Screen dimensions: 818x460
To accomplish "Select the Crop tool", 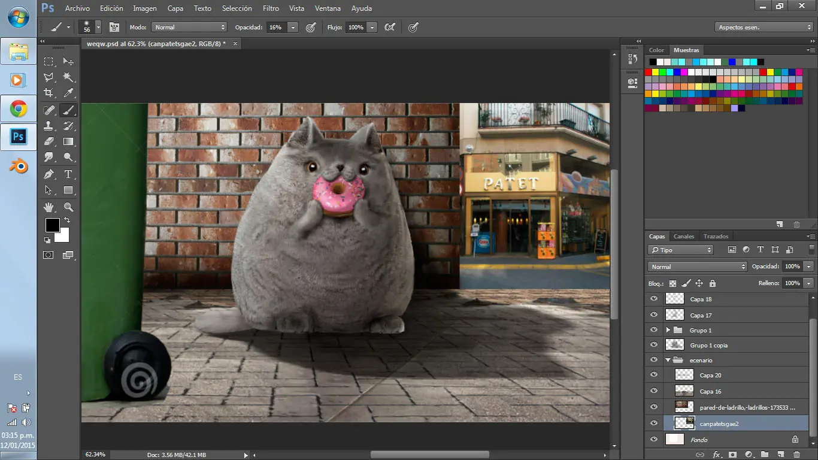I will pyautogui.click(x=49, y=93).
